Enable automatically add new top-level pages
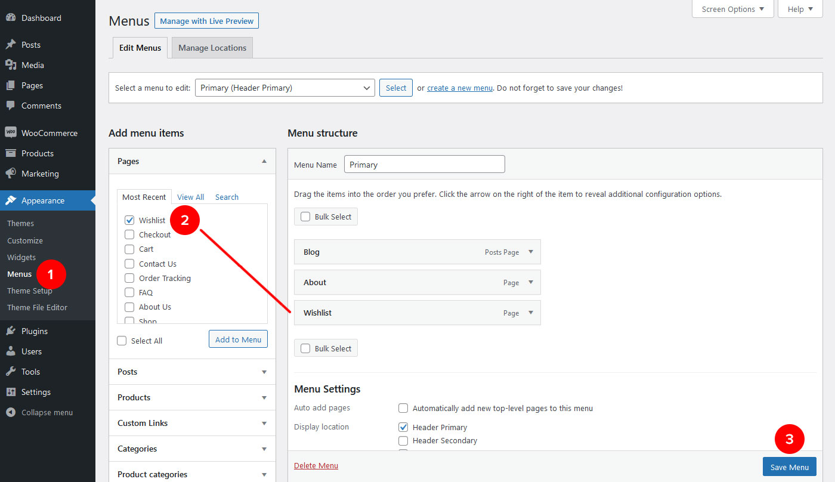Image resolution: width=835 pixels, height=482 pixels. (403, 408)
